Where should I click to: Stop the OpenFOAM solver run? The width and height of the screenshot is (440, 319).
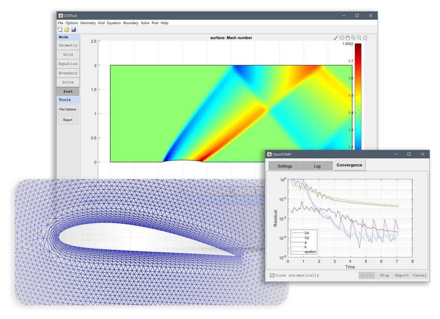pyautogui.click(x=384, y=275)
